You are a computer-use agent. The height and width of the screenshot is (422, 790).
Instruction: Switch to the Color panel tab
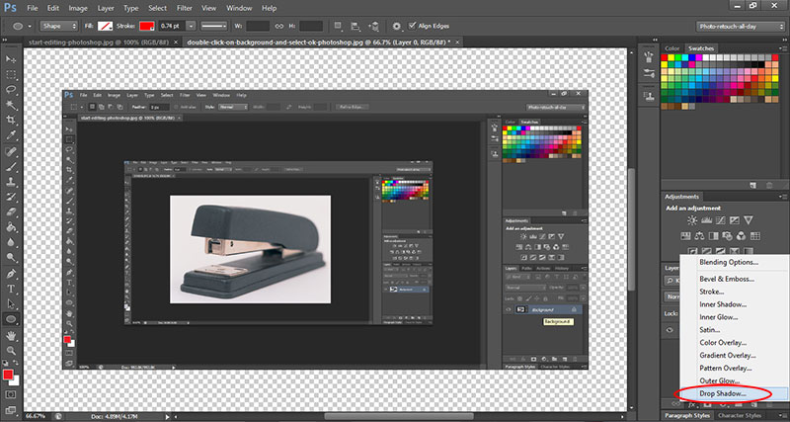671,47
